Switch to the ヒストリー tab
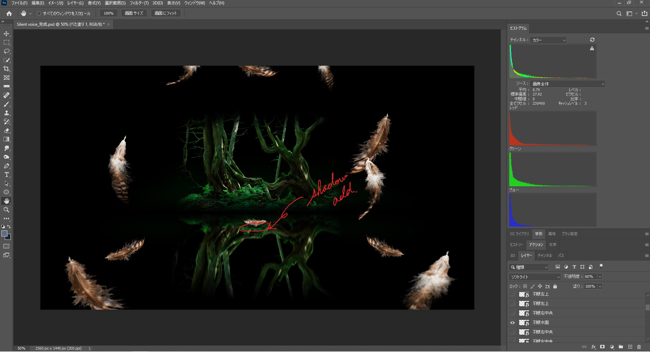Viewport: 650px width, 352px height. coord(517,245)
